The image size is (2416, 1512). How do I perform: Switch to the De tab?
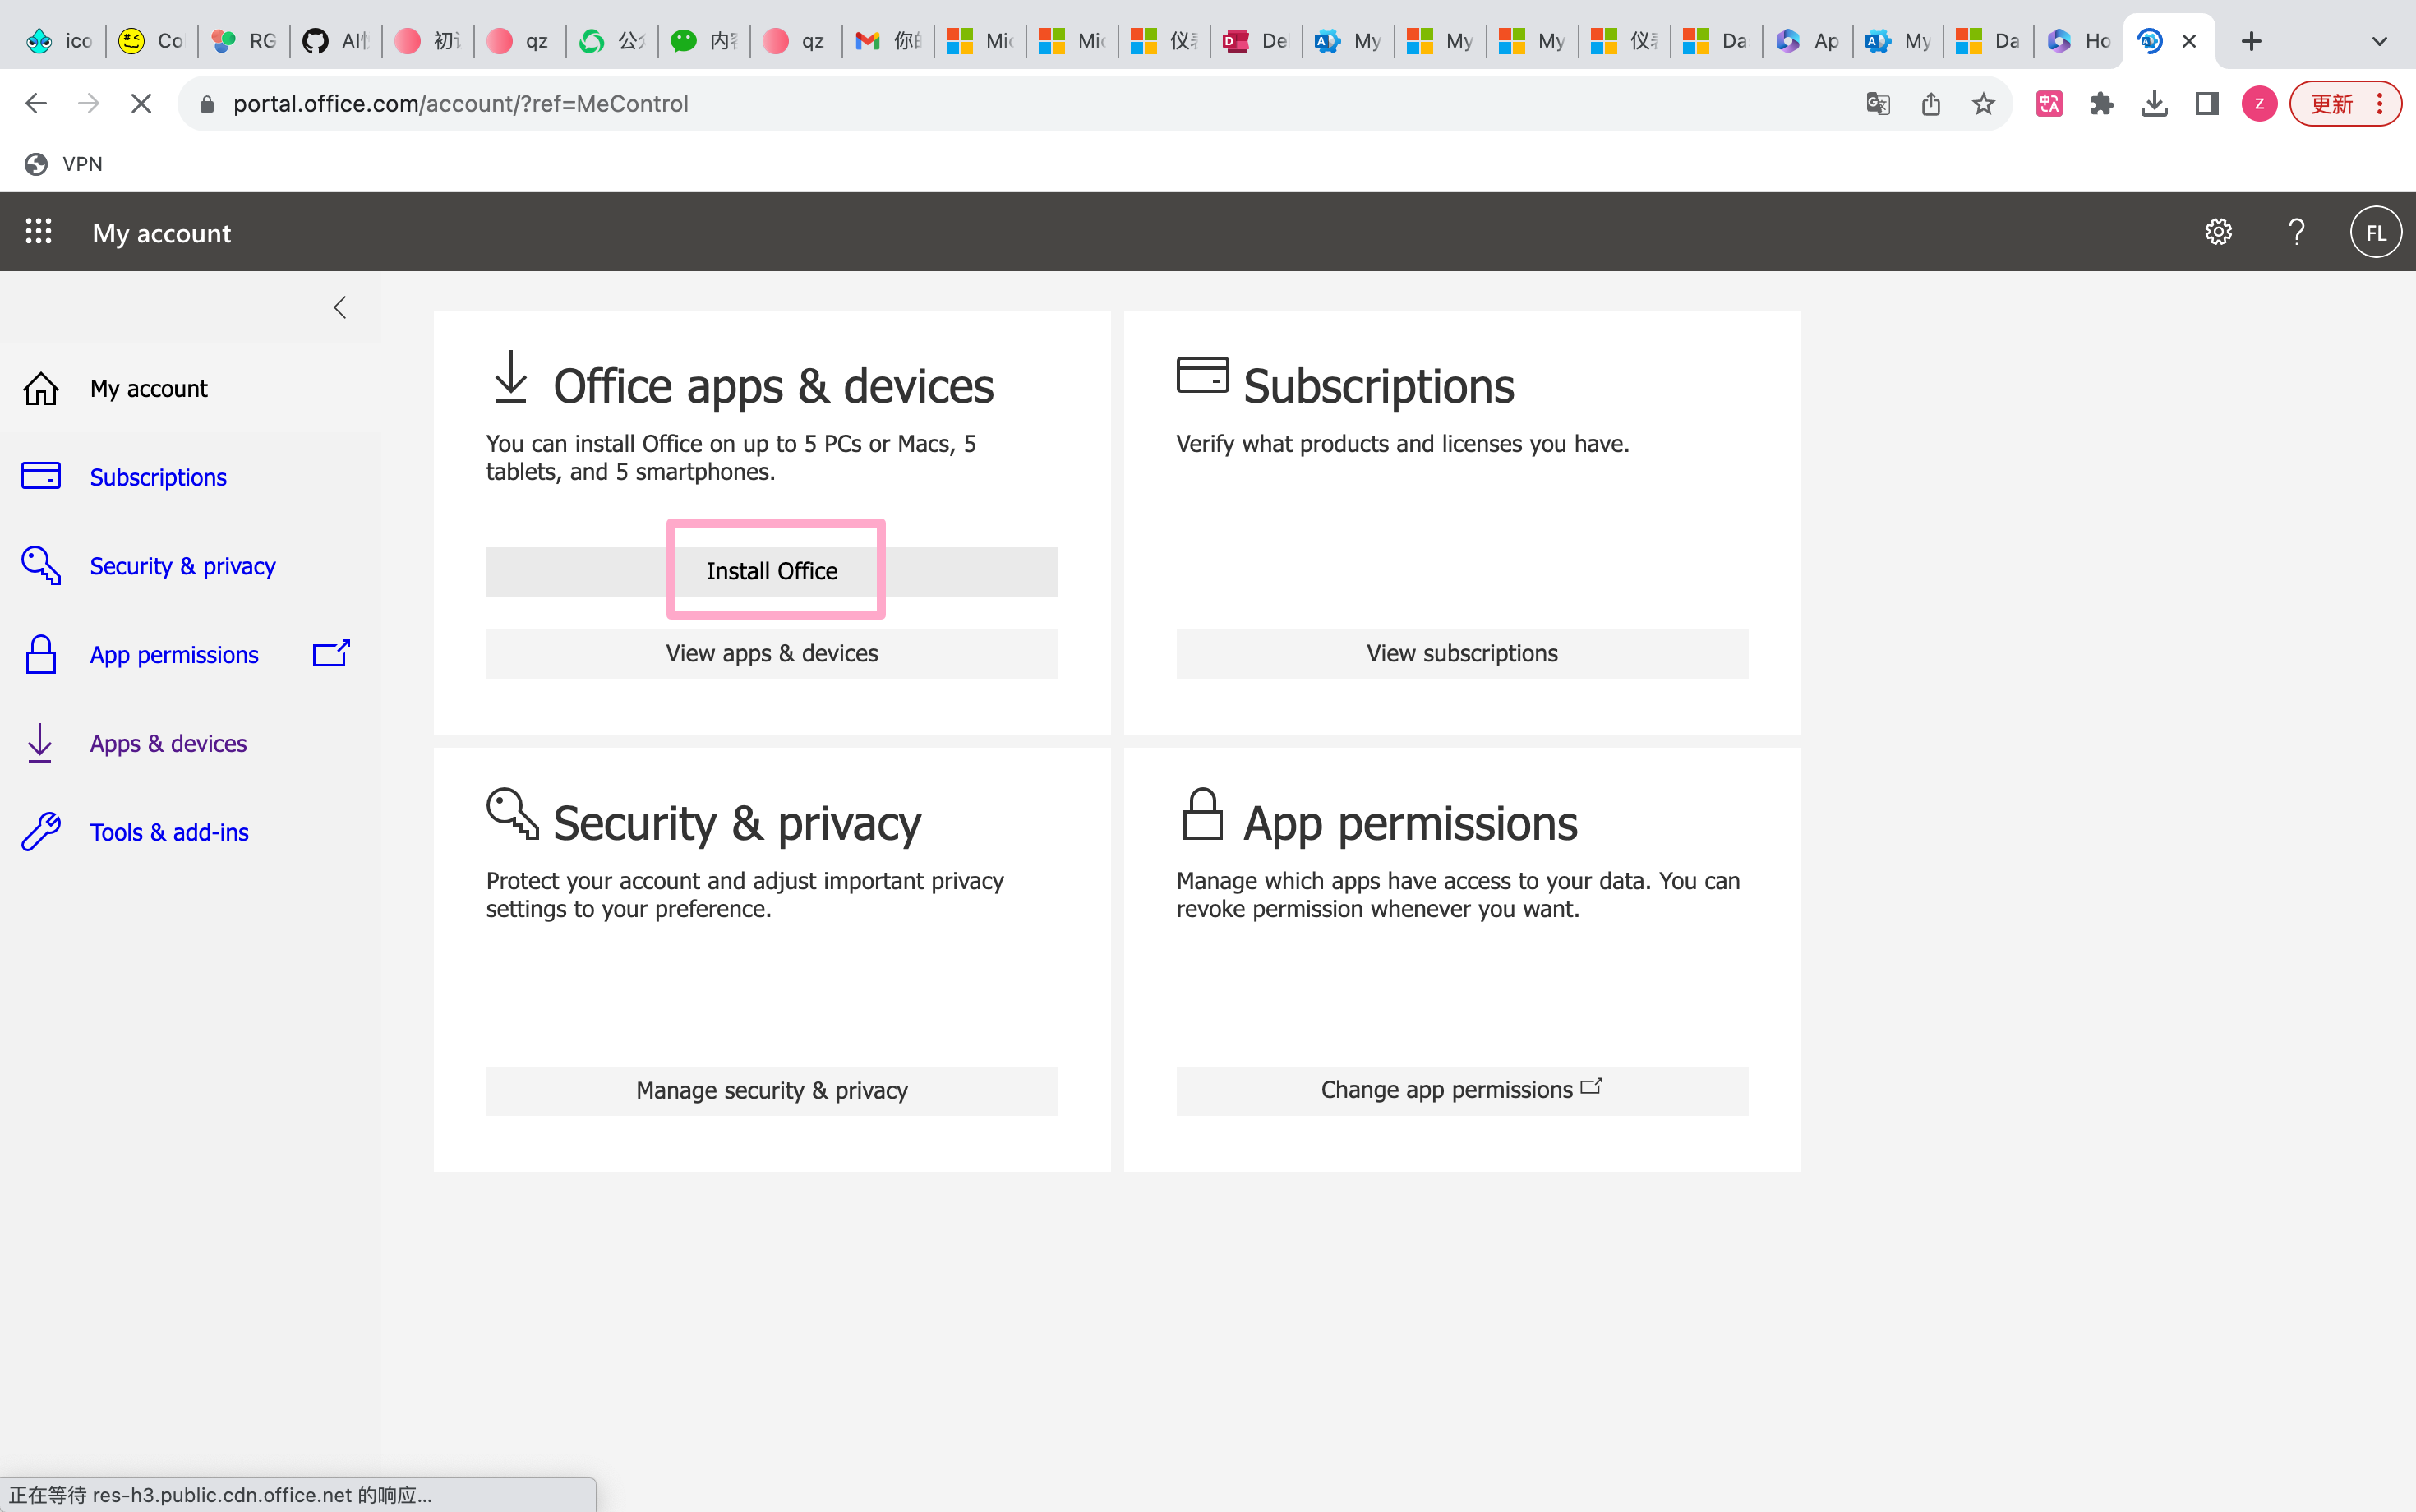1256,41
